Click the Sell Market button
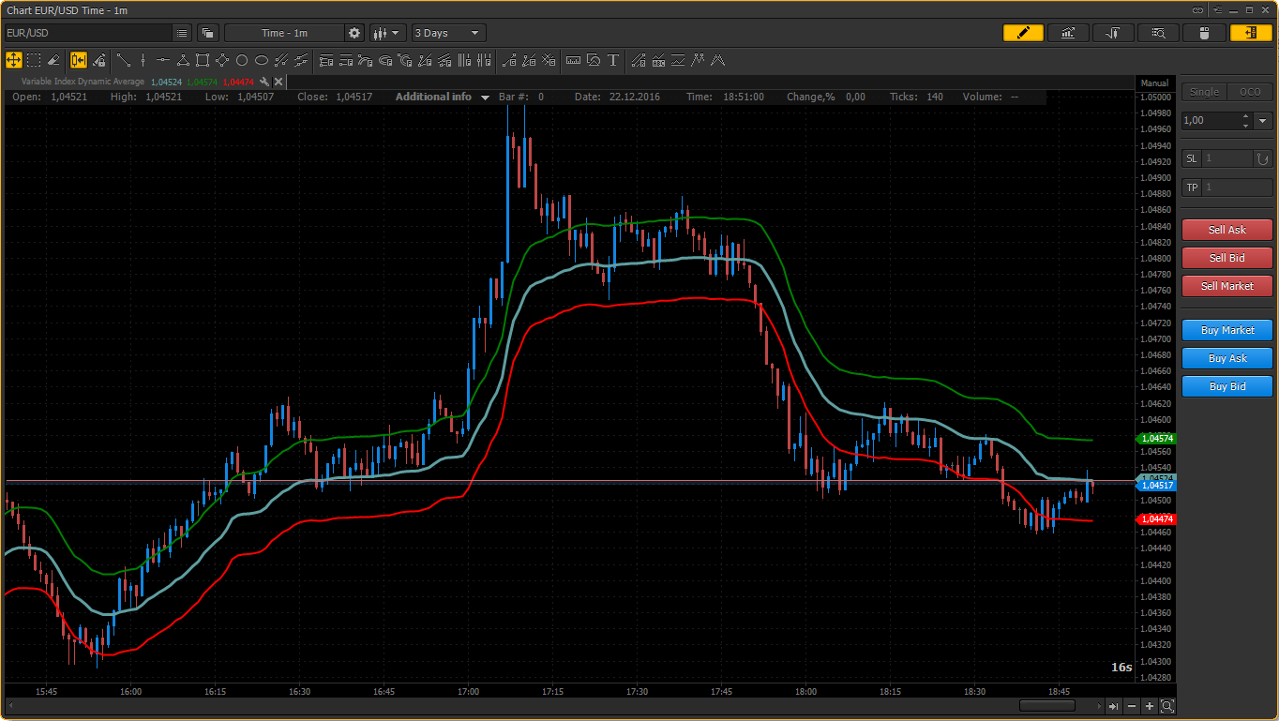Screen dimensions: 1279x721 [x=1227, y=286]
